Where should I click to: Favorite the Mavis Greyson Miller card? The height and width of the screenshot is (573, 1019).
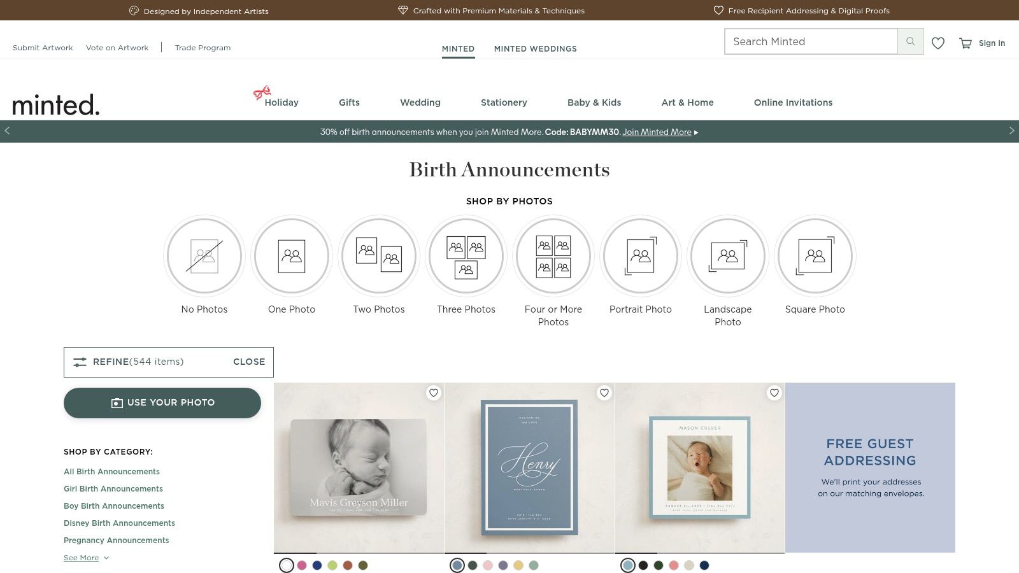(434, 393)
